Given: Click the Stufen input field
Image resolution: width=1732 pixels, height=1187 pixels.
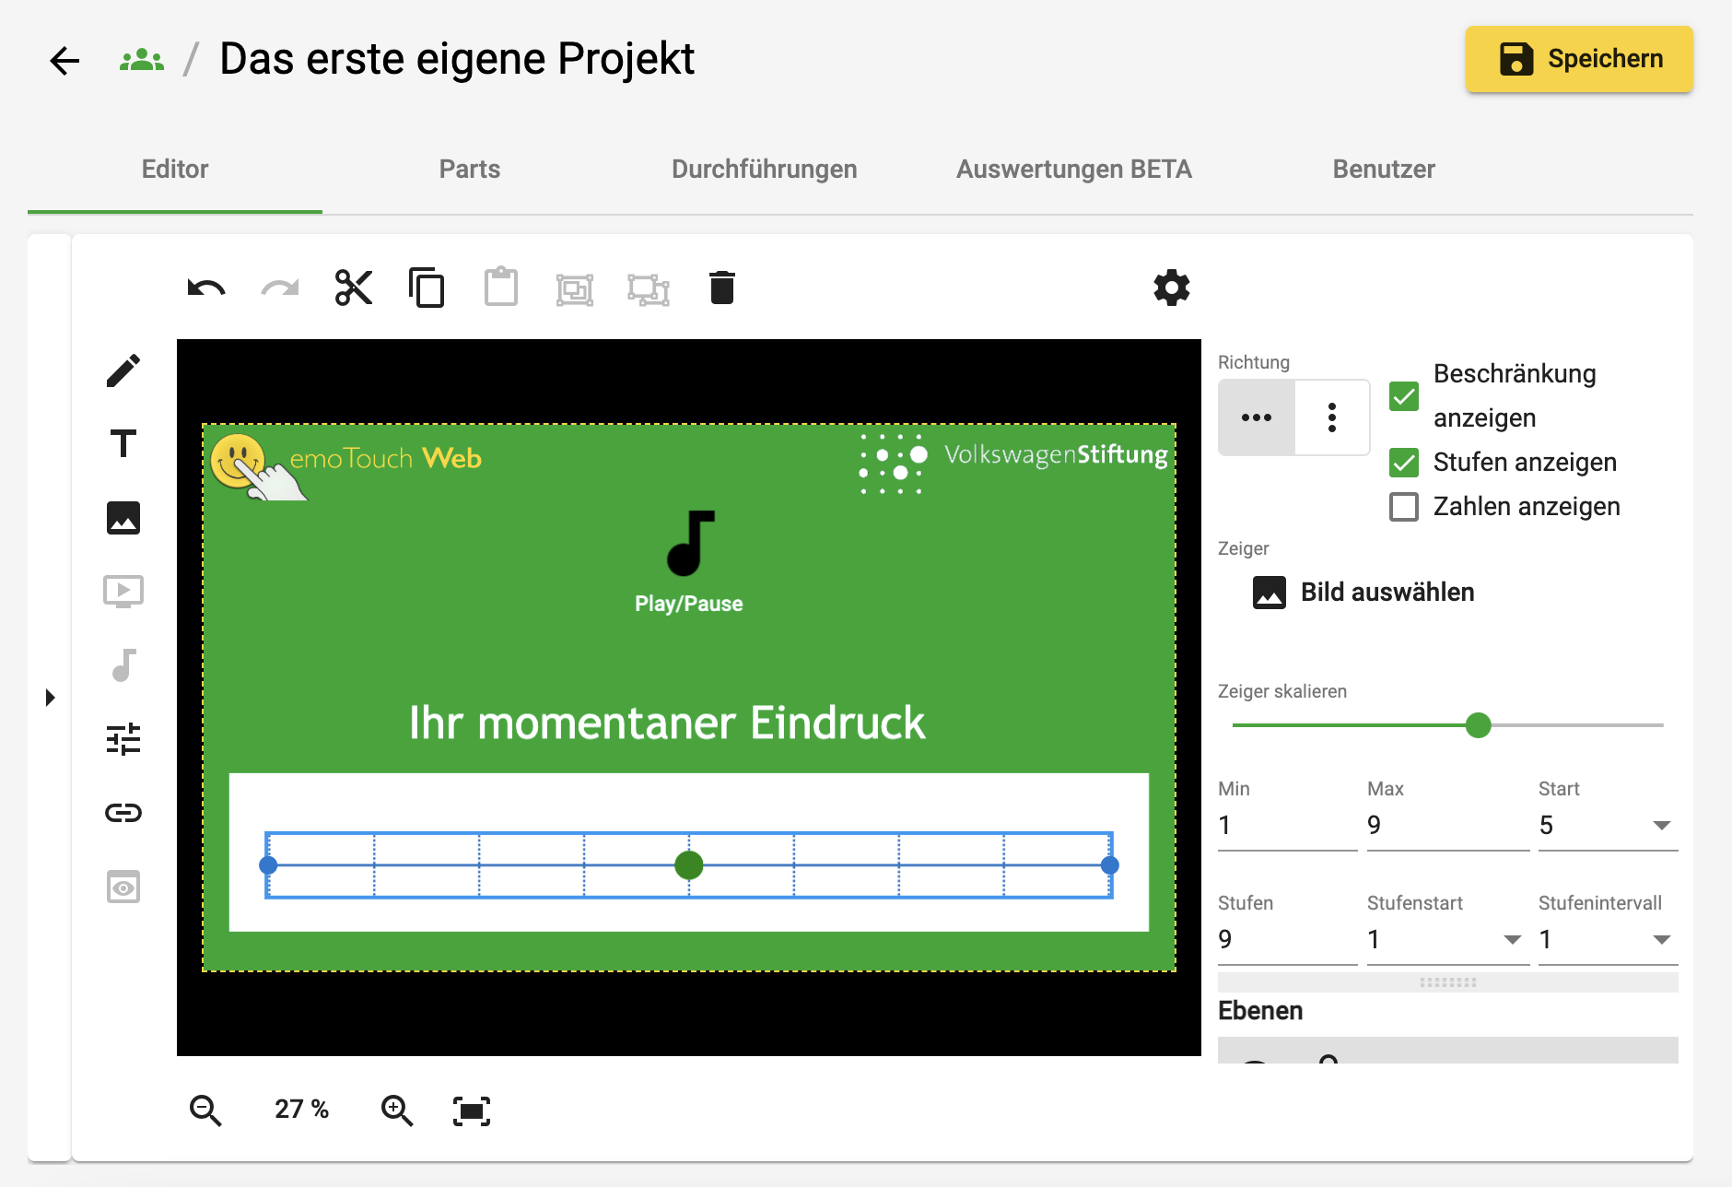Looking at the screenshot, I should (1287, 940).
